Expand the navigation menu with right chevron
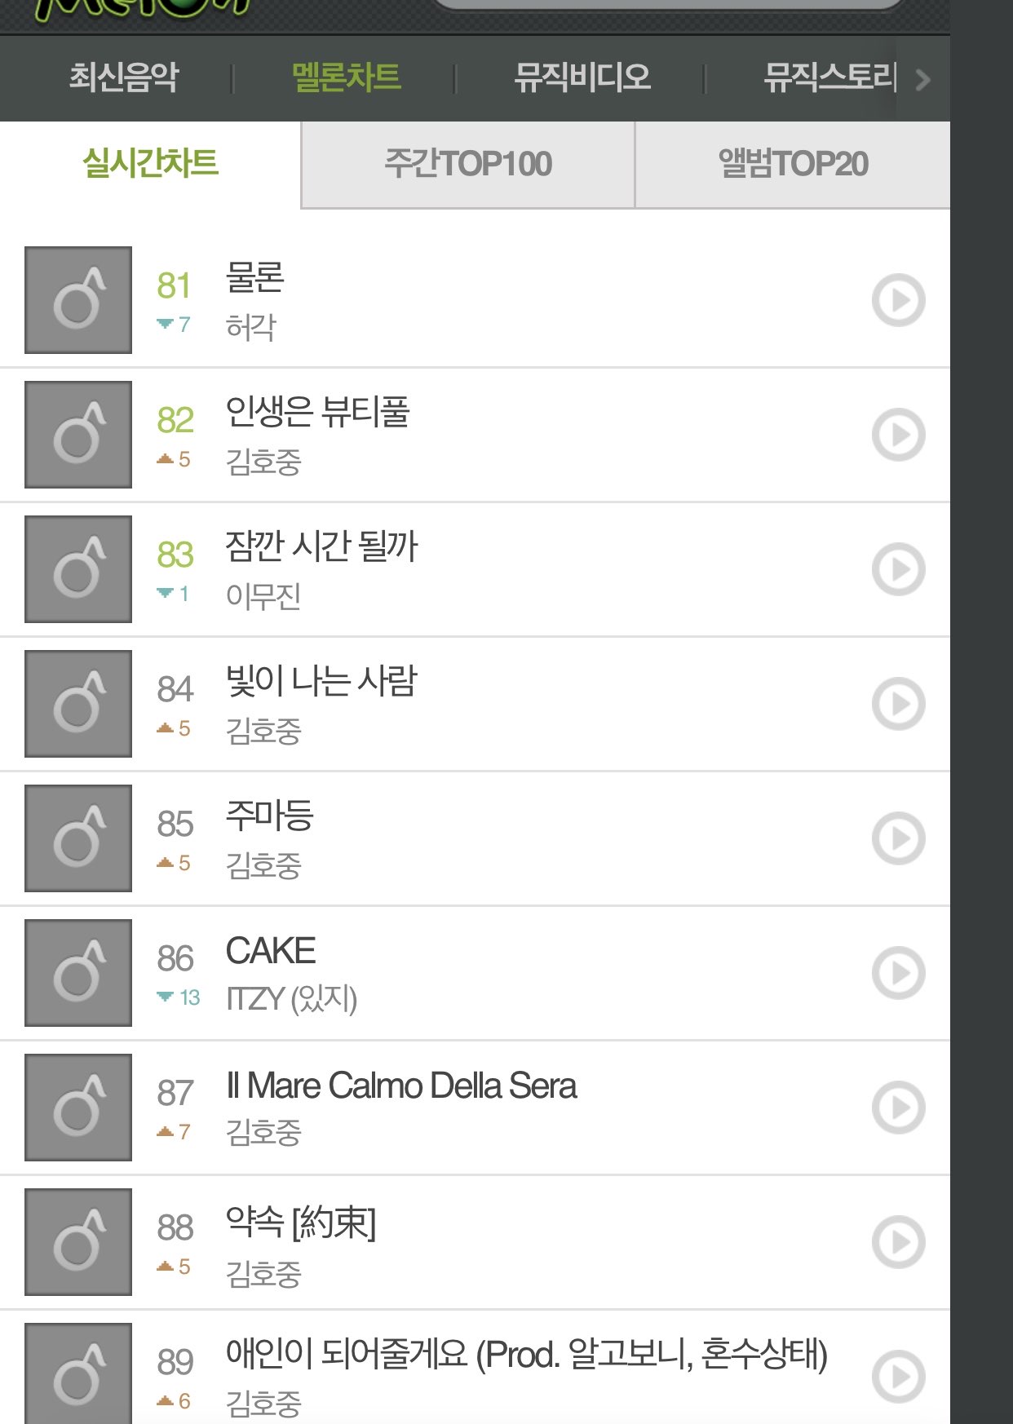Screen dimensions: 1013x1424 (923, 79)
